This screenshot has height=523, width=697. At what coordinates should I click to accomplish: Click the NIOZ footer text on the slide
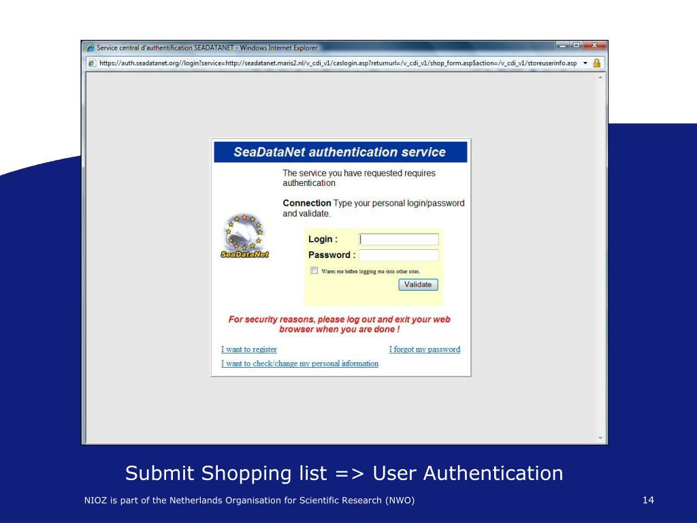coord(249,501)
